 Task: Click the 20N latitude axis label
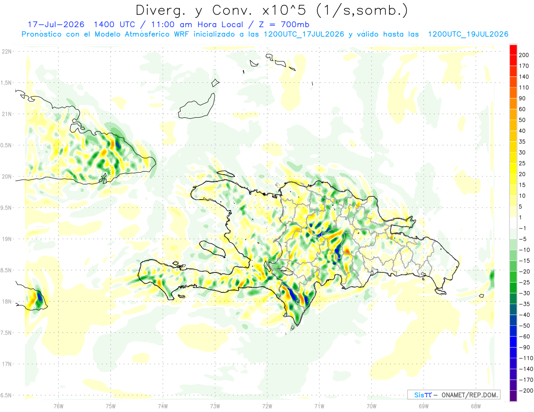[x=7, y=176]
